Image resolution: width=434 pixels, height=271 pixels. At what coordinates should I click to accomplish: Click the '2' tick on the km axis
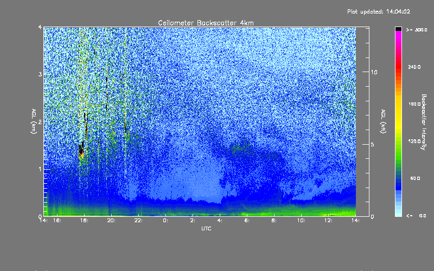click(x=40, y=122)
